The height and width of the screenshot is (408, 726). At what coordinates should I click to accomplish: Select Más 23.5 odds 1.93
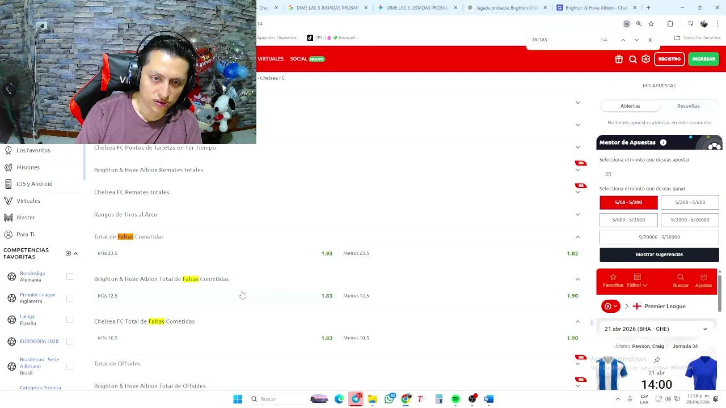214,253
